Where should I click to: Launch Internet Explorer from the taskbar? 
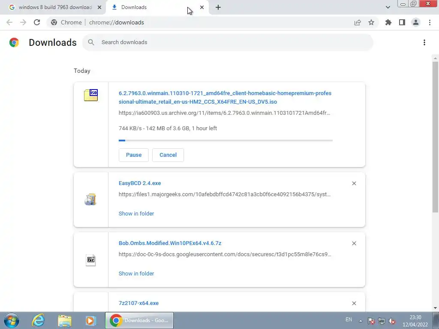(x=38, y=320)
